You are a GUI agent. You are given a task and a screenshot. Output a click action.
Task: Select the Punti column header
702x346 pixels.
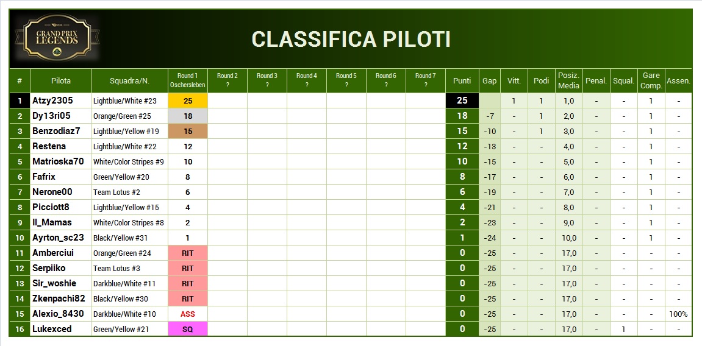(462, 80)
